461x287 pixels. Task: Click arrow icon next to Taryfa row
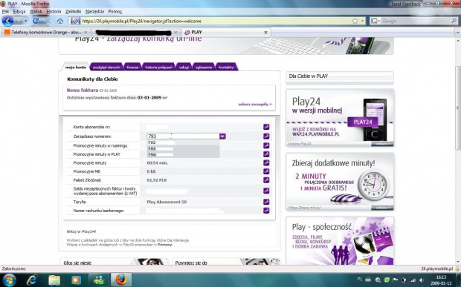click(x=266, y=202)
